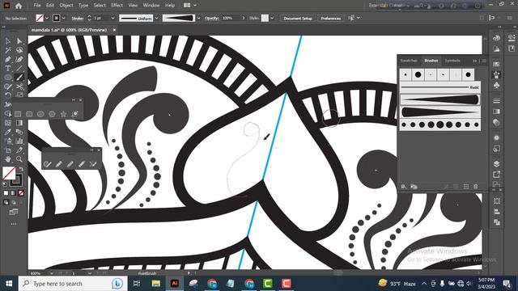Delete brush with the trash icon

pyautogui.click(x=476, y=187)
